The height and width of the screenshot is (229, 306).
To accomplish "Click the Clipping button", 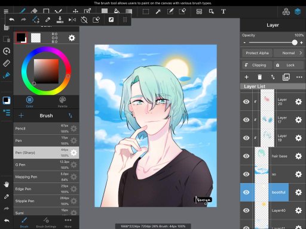I will coord(257,65).
